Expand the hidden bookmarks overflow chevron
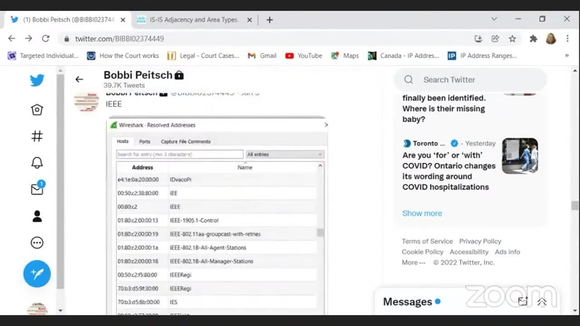The height and width of the screenshot is (326, 580). tap(566, 56)
